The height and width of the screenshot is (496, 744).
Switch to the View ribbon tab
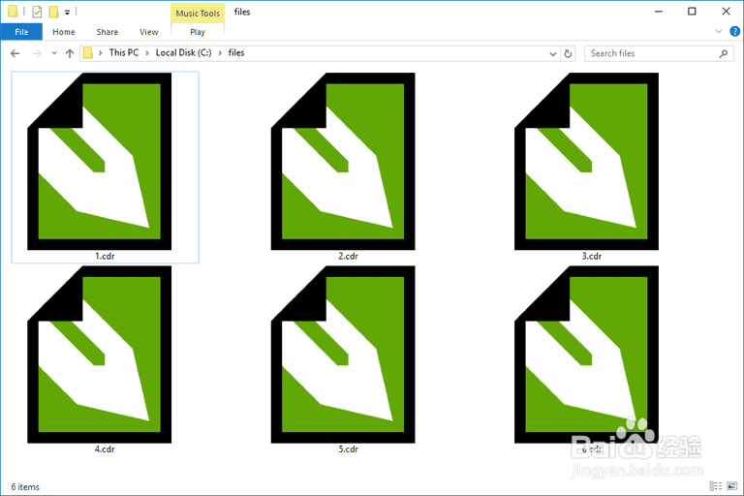coord(148,32)
